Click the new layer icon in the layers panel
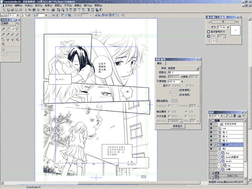 (x=226, y=116)
